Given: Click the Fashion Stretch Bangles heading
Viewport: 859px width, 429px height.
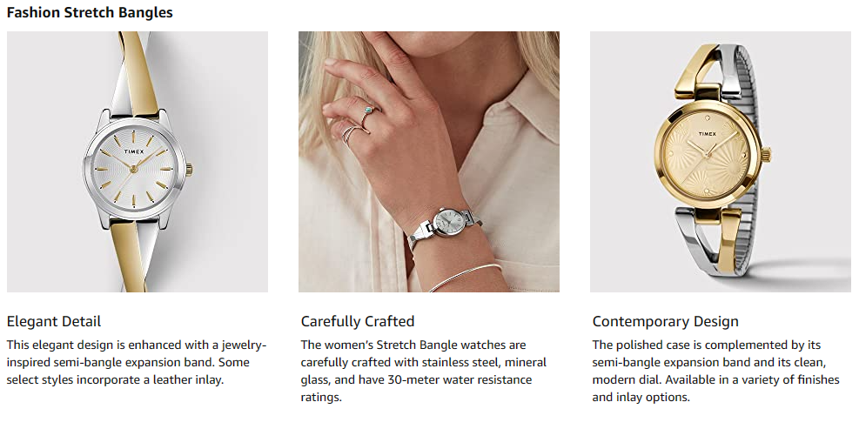Looking at the screenshot, I should [x=90, y=12].
